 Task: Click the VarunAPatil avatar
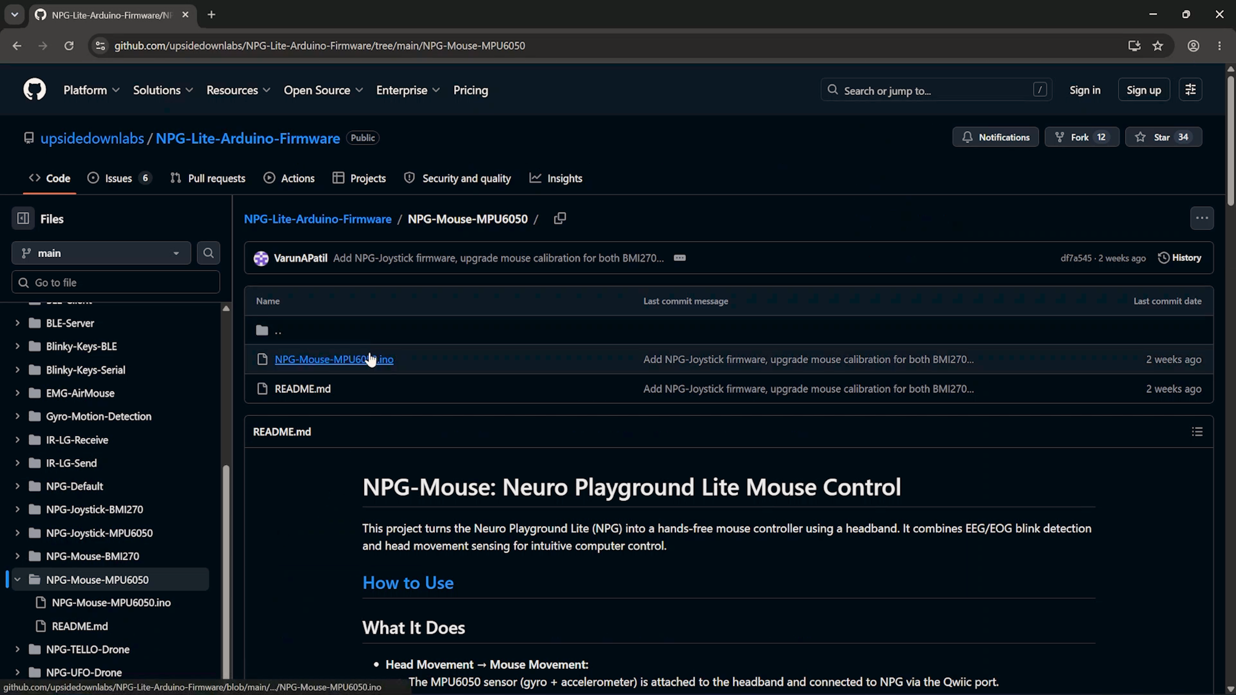(261, 258)
